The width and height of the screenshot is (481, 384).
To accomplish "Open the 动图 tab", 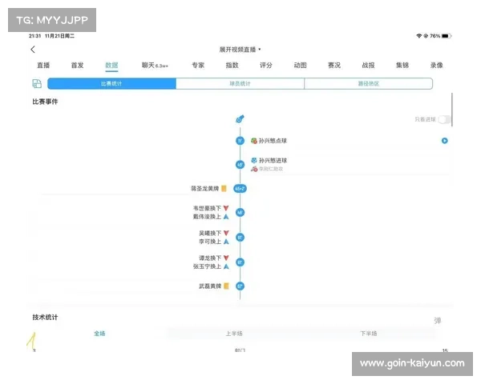I will point(300,66).
